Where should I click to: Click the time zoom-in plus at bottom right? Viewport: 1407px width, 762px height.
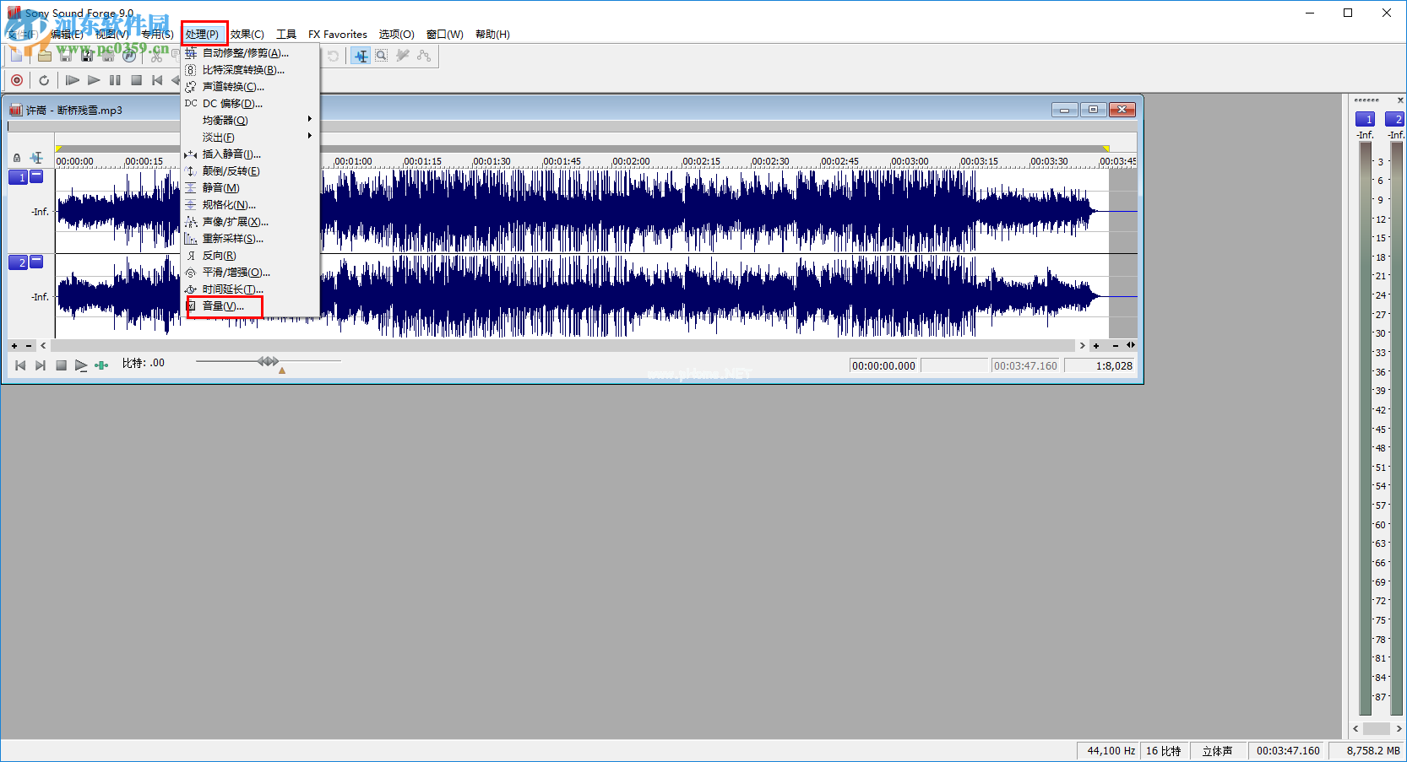1096,345
